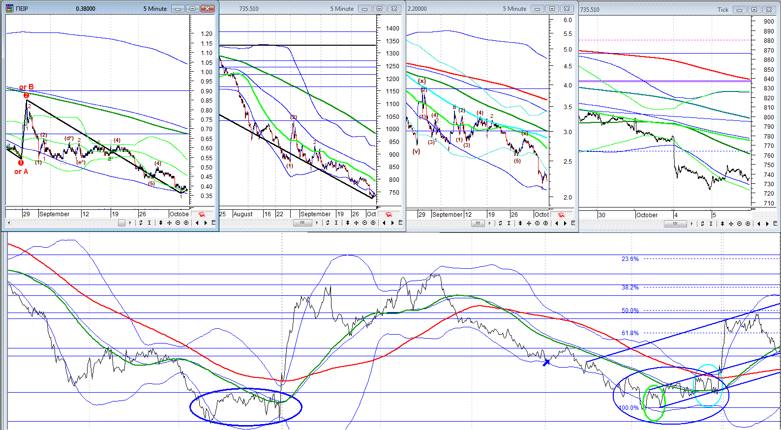Image resolution: width=781 pixels, height=430 pixels.
Task: Click the 23.6% Fibonacci label
Action: tap(630, 258)
